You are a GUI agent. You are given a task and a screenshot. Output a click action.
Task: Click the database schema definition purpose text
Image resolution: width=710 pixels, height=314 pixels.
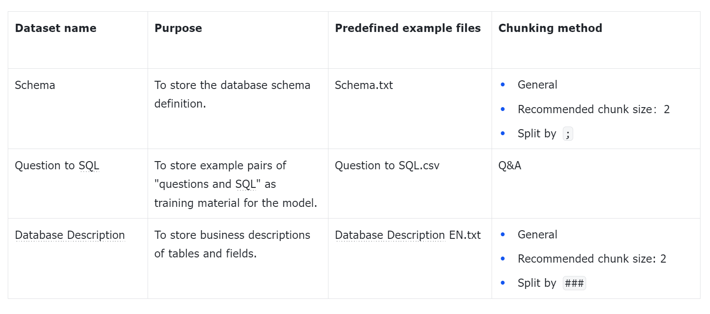pos(232,94)
